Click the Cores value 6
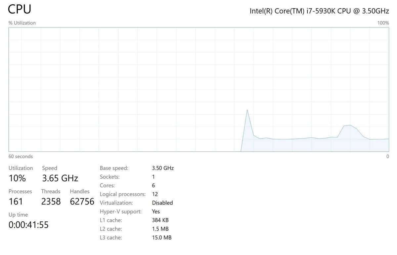Viewport: 397px width, 255px height. coord(154,185)
